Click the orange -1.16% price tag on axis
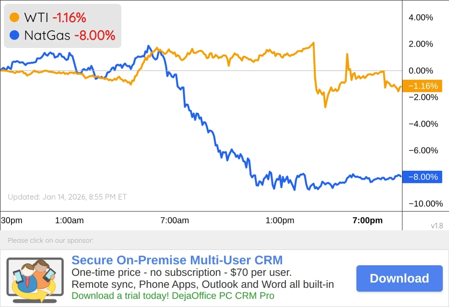 (x=422, y=86)
